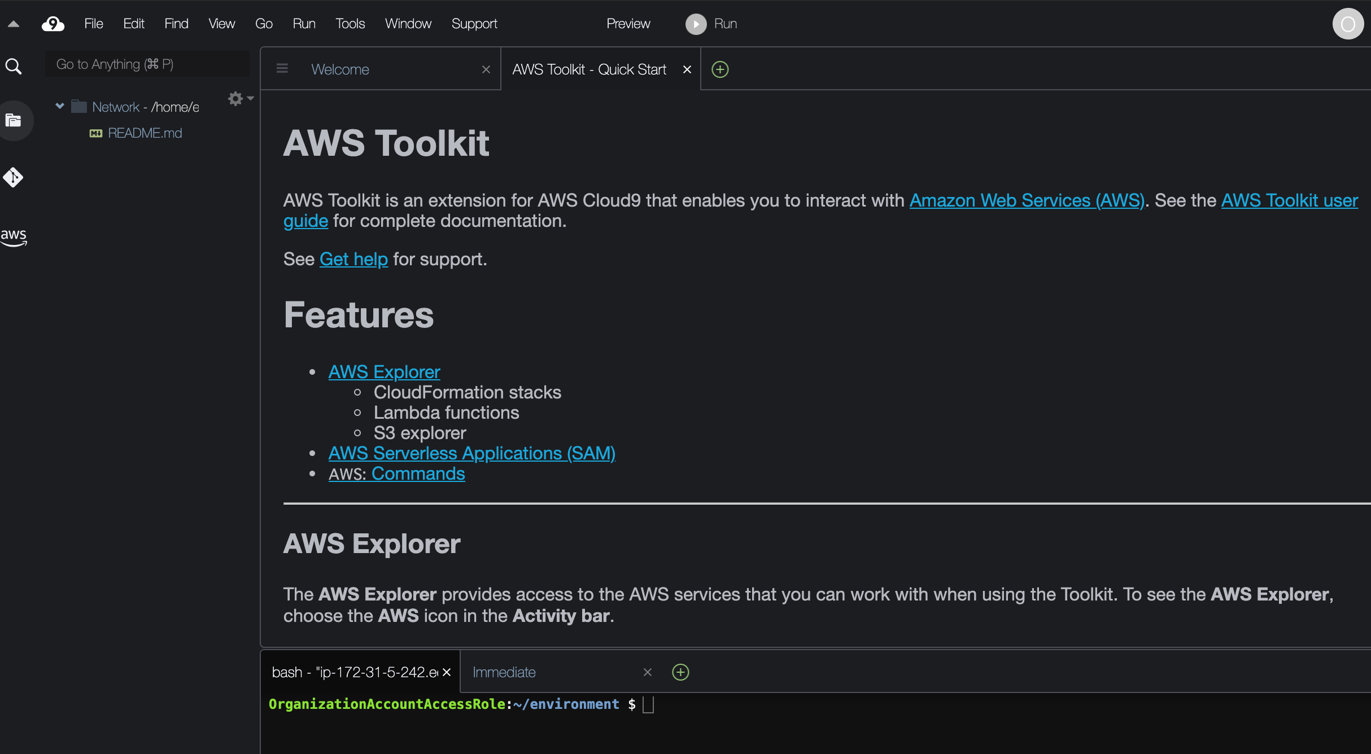Open the Source Control git icon
Image resolution: width=1371 pixels, height=754 pixels.
[x=13, y=177]
